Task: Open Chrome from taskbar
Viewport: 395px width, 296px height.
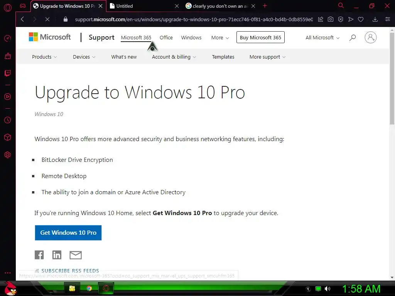Action: coord(89,288)
